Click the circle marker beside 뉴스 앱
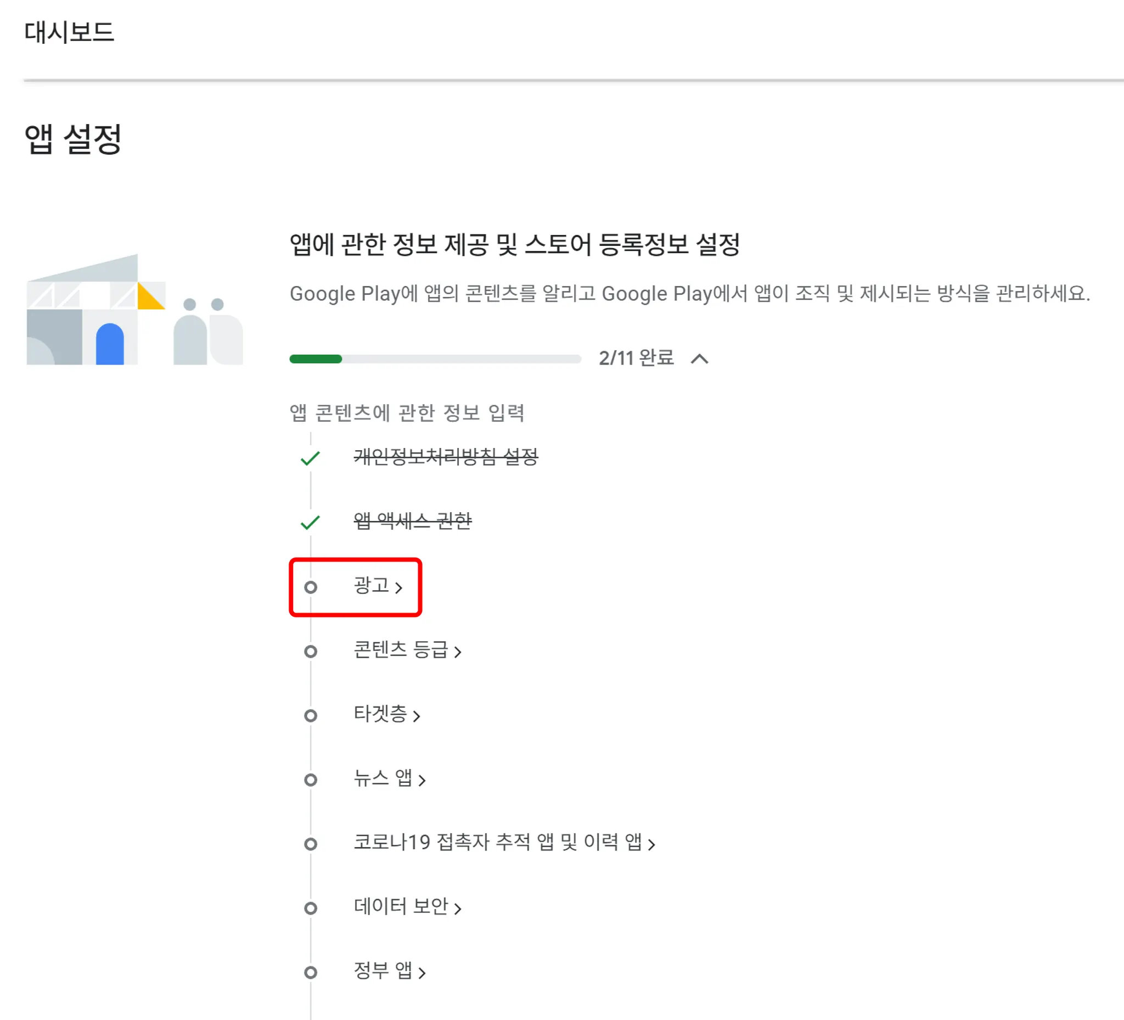The width and height of the screenshot is (1124, 1020). 311,779
